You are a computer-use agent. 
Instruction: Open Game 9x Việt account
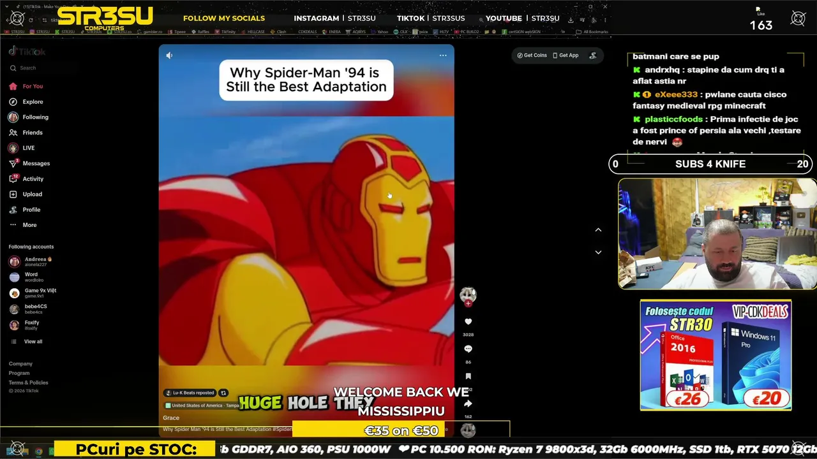33,293
